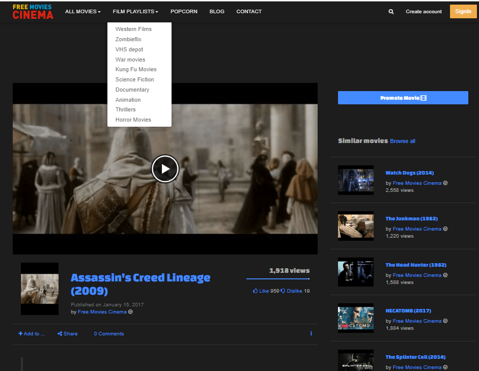Open Free Movies Cinema link under HECATOMB

[x=417, y=321]
